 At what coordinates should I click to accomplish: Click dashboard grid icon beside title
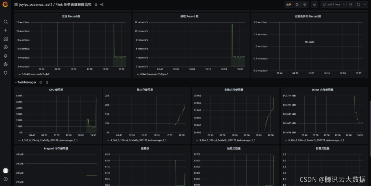coord(16,4)
